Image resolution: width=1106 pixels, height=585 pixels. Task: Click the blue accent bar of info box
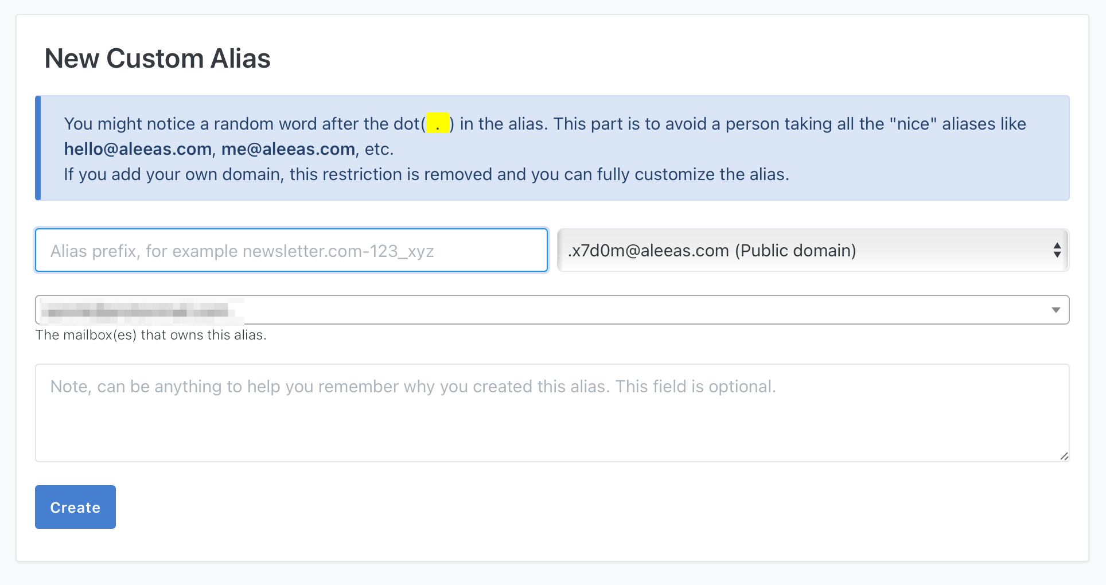38,148
